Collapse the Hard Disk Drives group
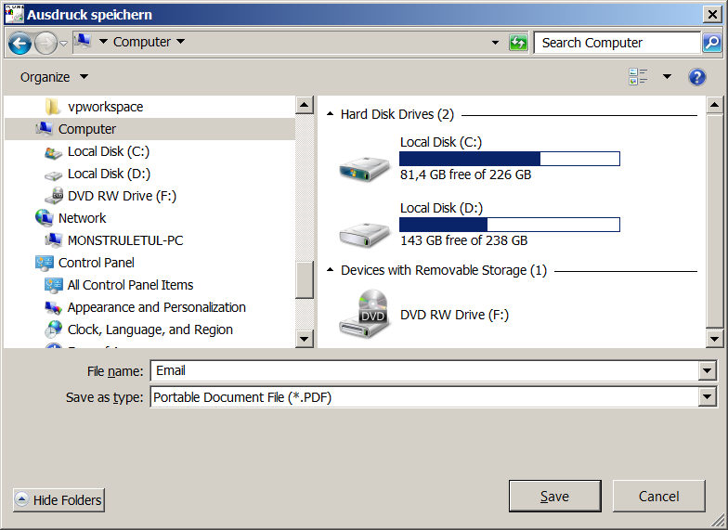728x530 pixels. click(x=330, y=115)
